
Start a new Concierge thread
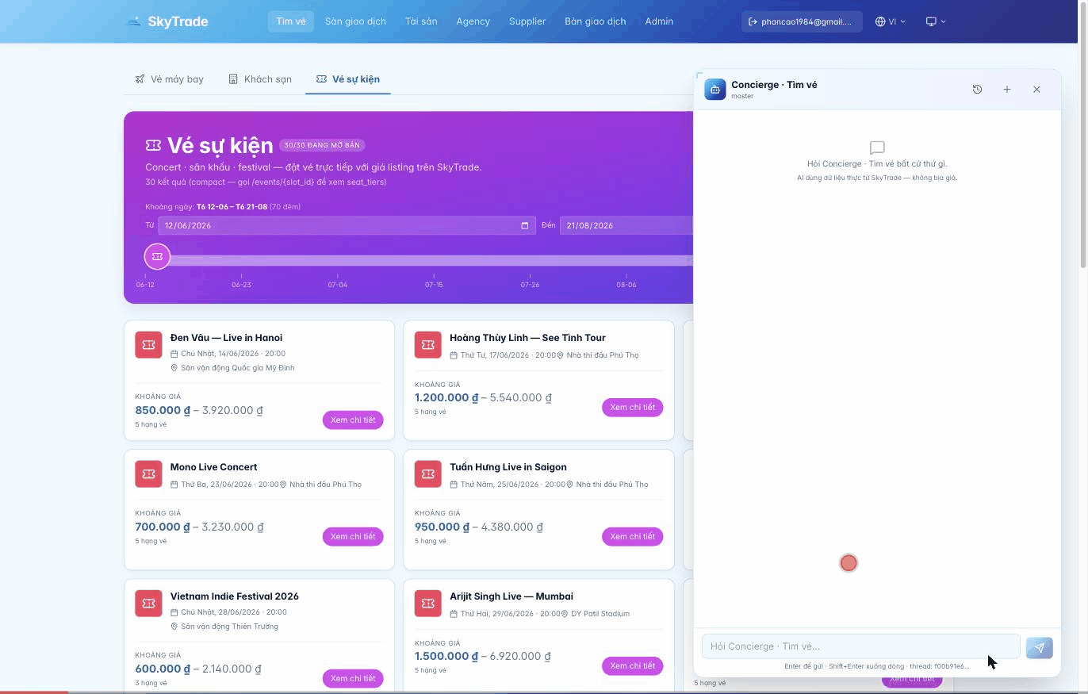(1007, 90)
